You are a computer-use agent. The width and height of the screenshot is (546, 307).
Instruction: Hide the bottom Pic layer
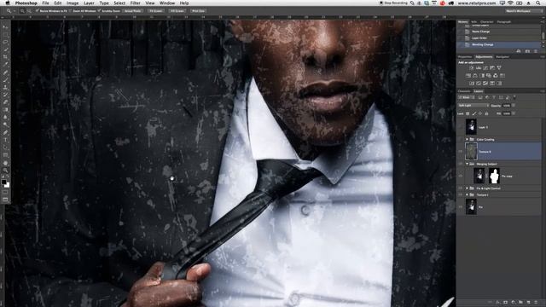[x=461, y=206]
